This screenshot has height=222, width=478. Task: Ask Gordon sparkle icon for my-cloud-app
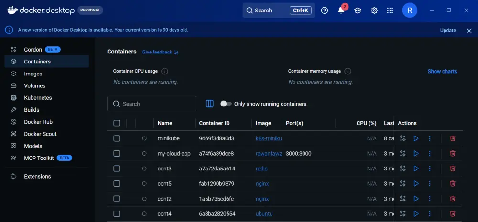(402, 153)
